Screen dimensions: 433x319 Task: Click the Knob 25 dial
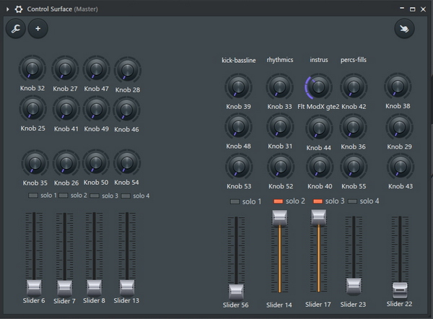tap(32, 109)
